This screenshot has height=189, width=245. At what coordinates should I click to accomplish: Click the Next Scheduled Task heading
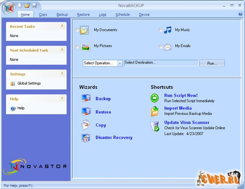pyautogui.click(x=29, y=50)
